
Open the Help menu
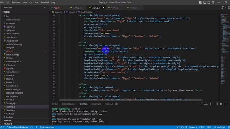(x=53, y=3)
